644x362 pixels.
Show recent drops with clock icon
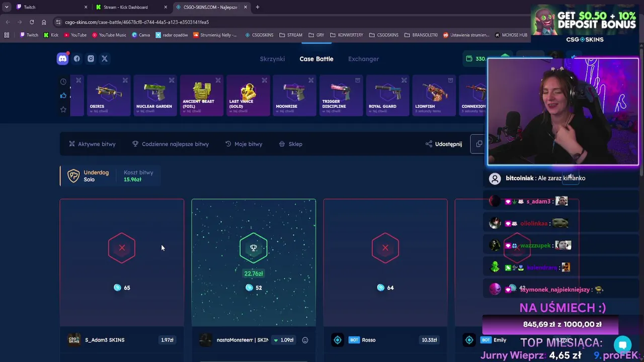pyautogui.click(x=63, y=81)
